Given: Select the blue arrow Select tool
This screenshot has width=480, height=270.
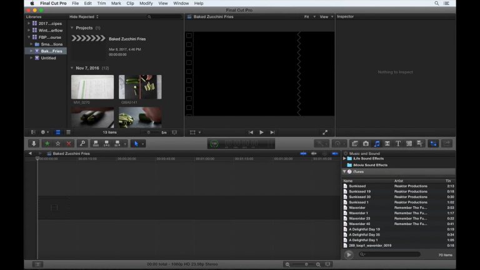Looking at the screenshot, I should [x=136, y=144].
